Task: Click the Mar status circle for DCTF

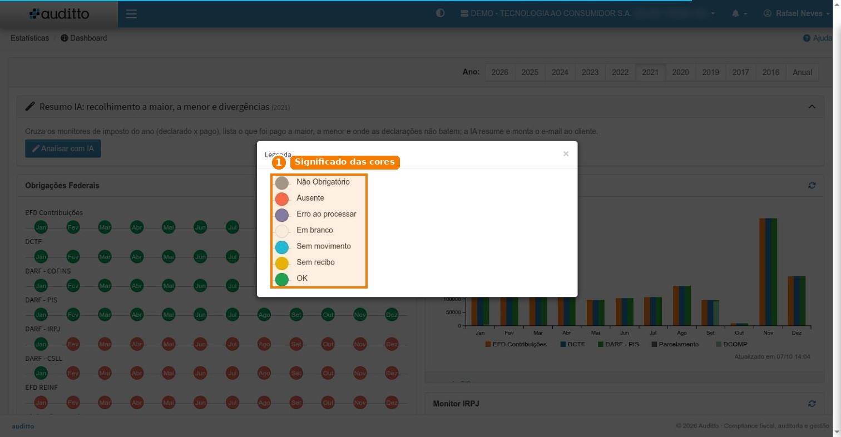Action: (105, 256)
